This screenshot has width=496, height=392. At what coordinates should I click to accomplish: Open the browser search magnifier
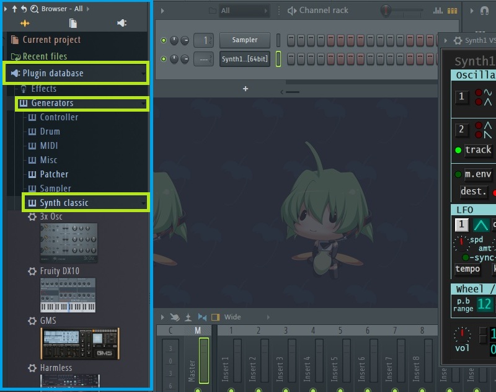point(34,9)
